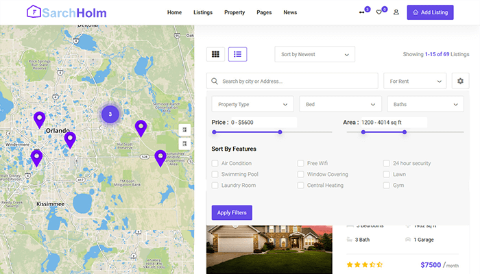The image size is (480, 274).
Task: Expand the Sort by Newest dropdown
Action: coord(315,54)
